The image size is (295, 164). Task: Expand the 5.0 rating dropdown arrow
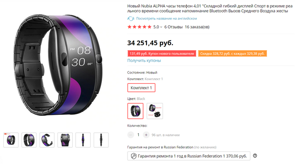tap(161, 27)
